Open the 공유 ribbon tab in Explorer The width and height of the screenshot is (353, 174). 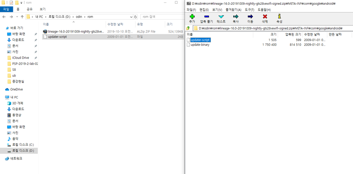tap(30, 9)
